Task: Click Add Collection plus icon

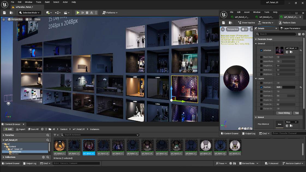Action: pyautogui.click(x=43, y=157)
